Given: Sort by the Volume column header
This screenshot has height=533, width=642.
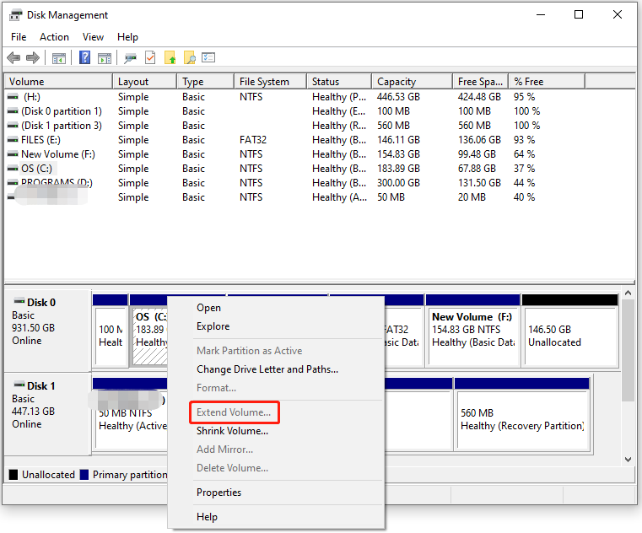Looking at the screenshot, I should tap(58, 82).
